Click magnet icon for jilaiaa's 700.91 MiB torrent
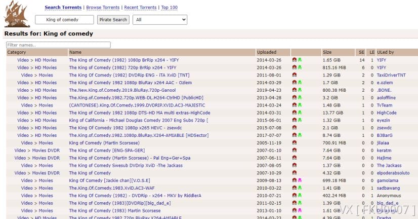This screenshot has height=219, width=418. [x=295, y=142]
